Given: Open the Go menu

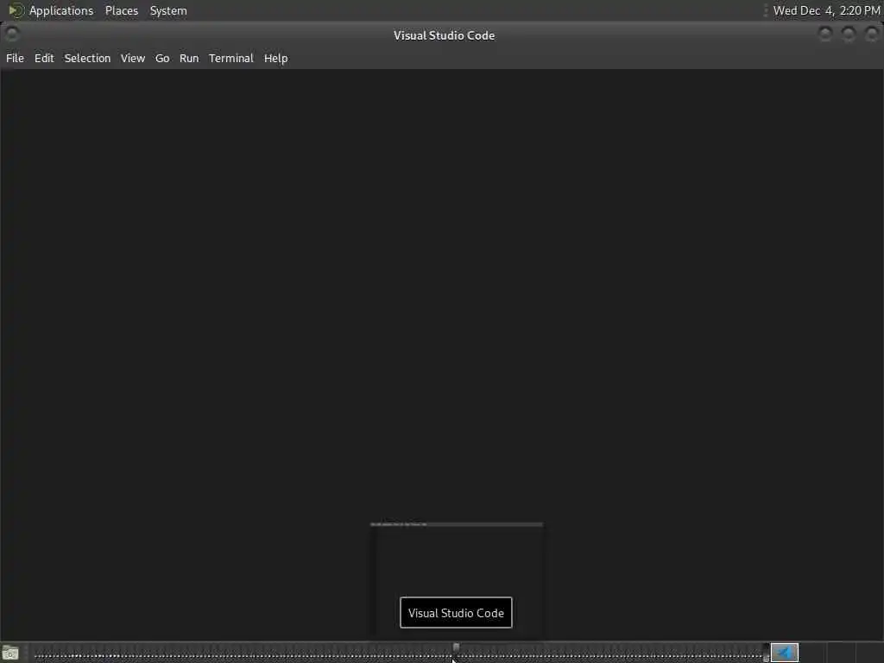Looking at the screenshot, I should (x=162, y=58).
